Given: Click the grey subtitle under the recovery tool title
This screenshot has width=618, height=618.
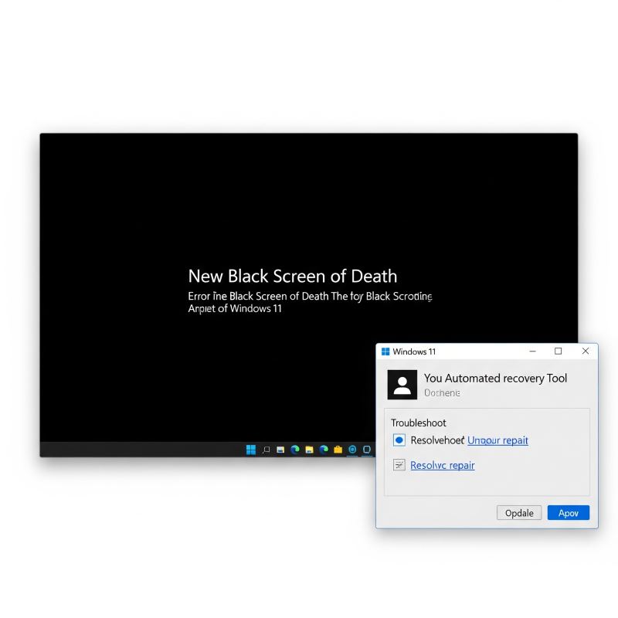Looking at the screenshot, I should click(x=442, y=393).
